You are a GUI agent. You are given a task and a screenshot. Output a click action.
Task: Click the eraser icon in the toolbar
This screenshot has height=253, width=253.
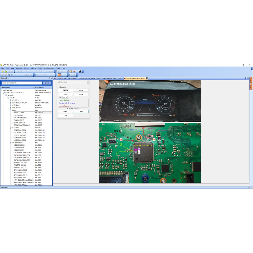68,72
